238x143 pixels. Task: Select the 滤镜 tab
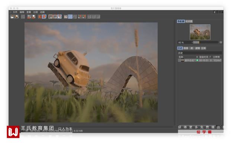(197, 48)
